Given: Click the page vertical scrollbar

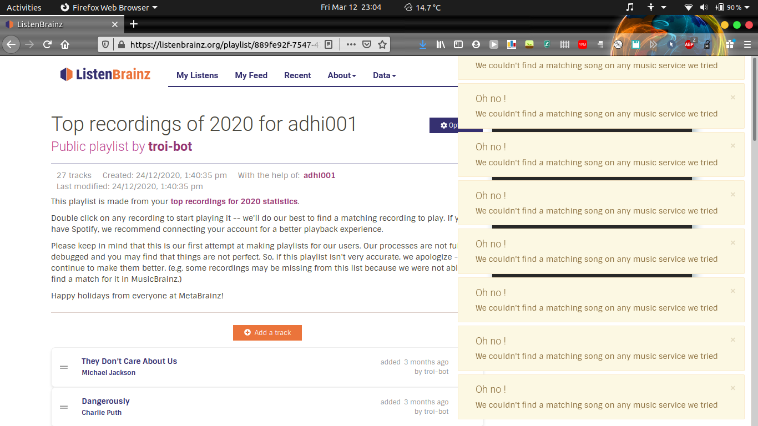Looking at the screenshot, I should 755,99.
